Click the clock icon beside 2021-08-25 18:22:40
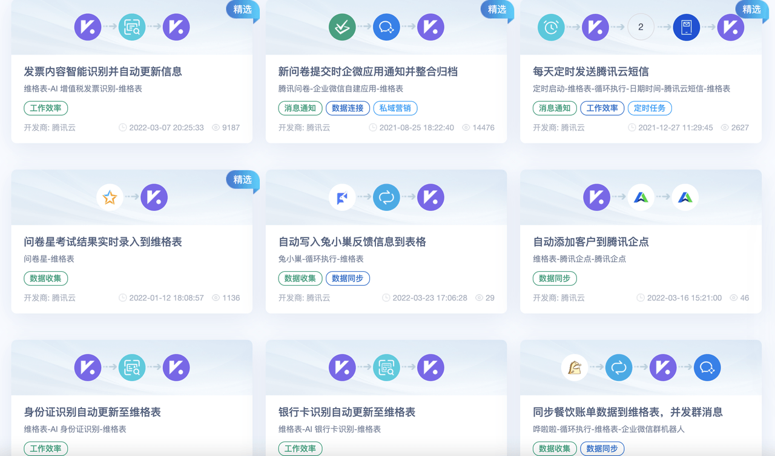Screen dimensions: 775x456 (x=373, y=128)
